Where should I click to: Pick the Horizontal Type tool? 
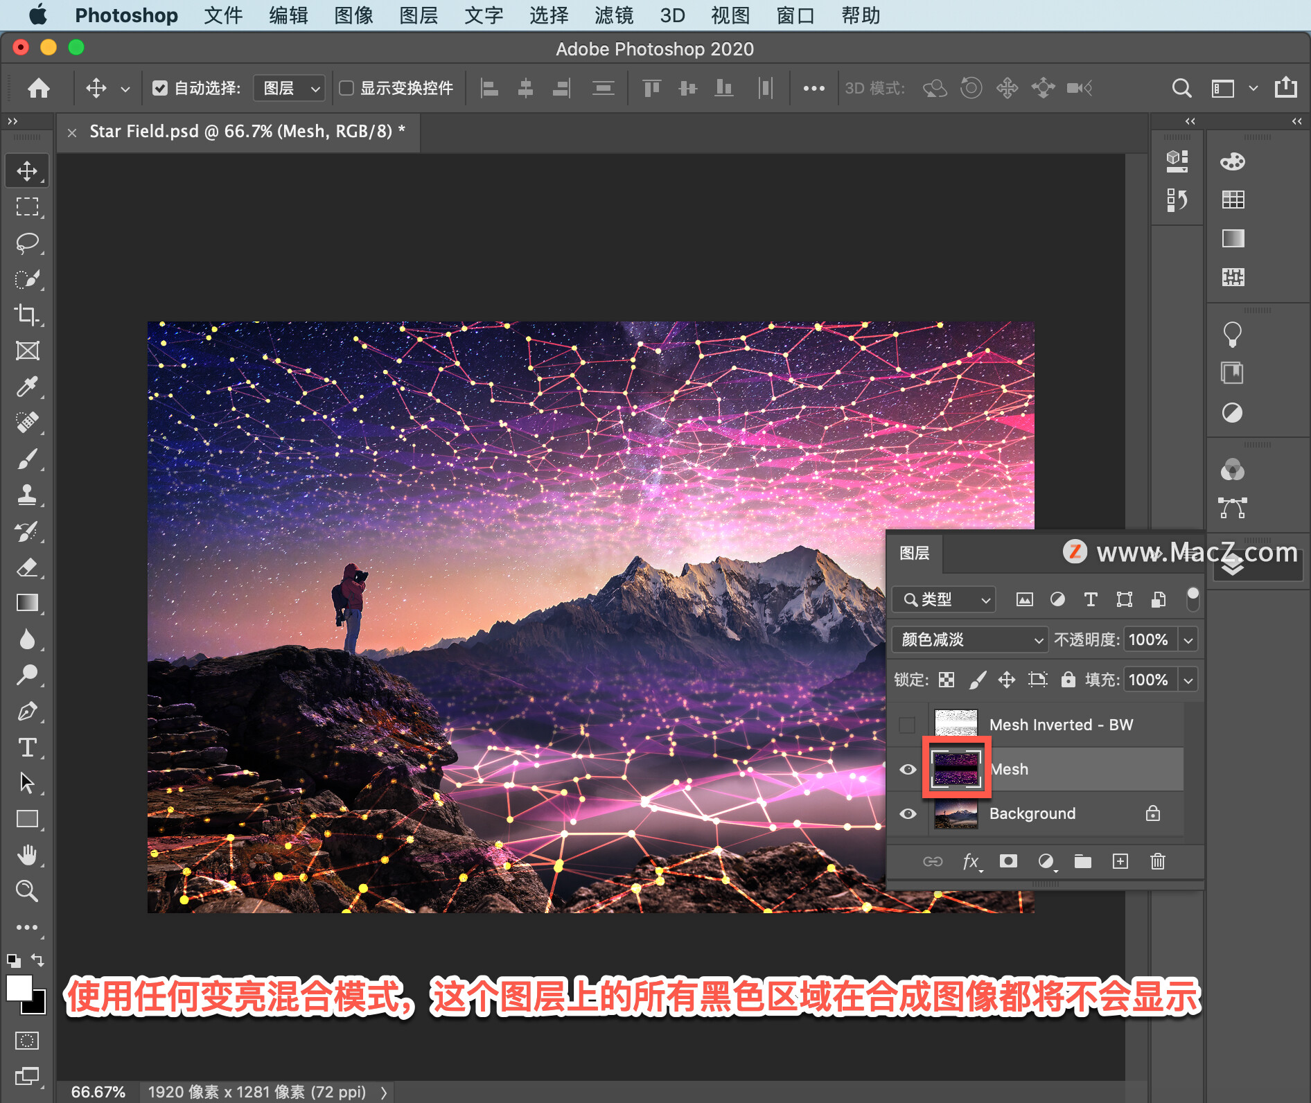(x=27, y=747)
